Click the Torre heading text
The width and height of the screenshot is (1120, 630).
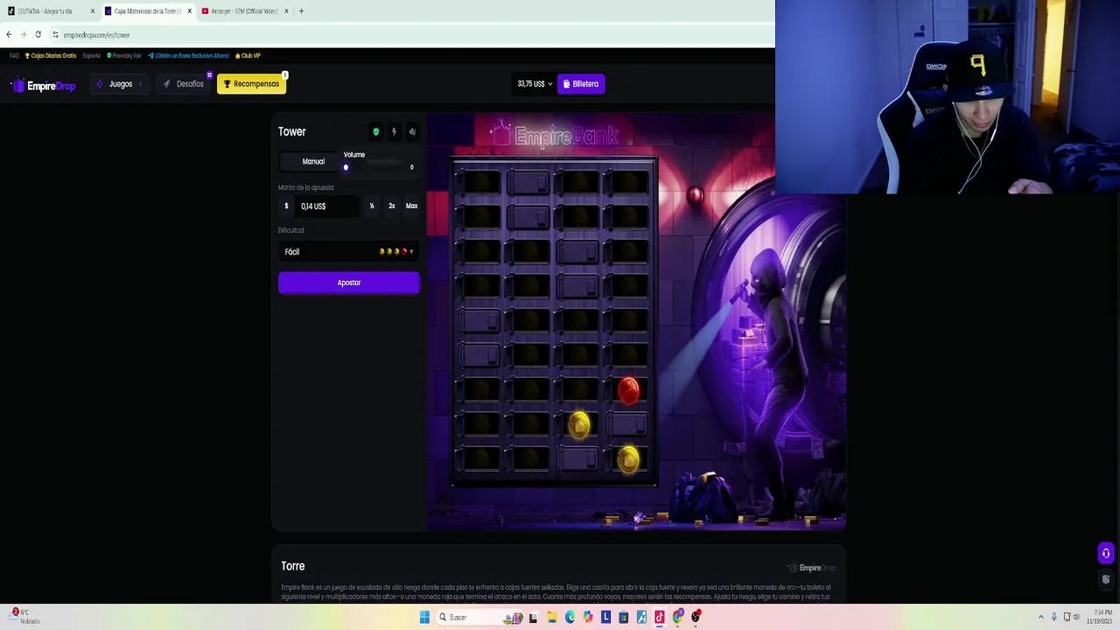click(x=293, y=567)
